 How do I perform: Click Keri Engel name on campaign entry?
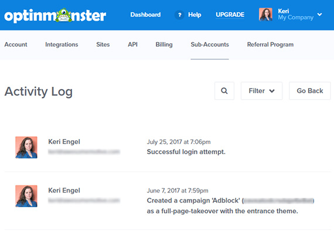click(64, 190)
